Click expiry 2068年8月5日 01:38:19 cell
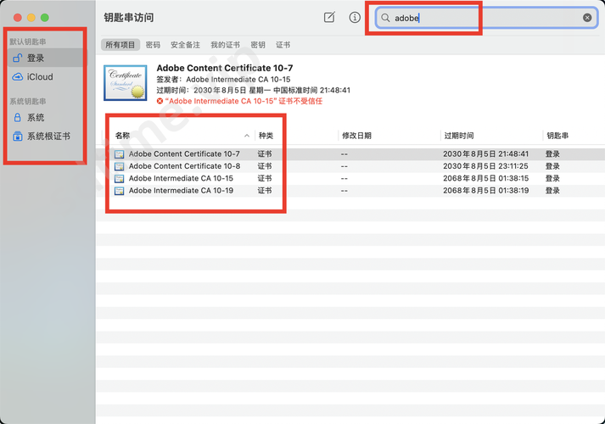Screen dimensions: 605x424 (485, 191)
